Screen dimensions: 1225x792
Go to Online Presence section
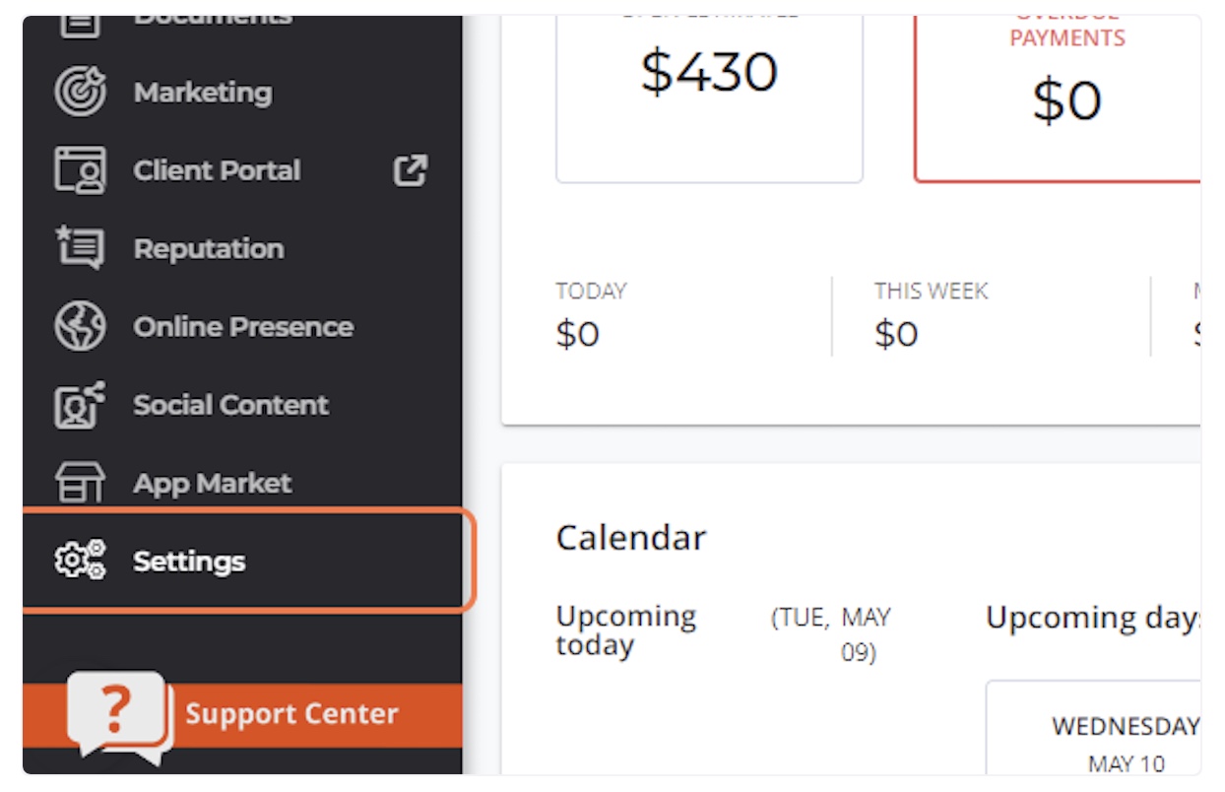coord(242,327)
